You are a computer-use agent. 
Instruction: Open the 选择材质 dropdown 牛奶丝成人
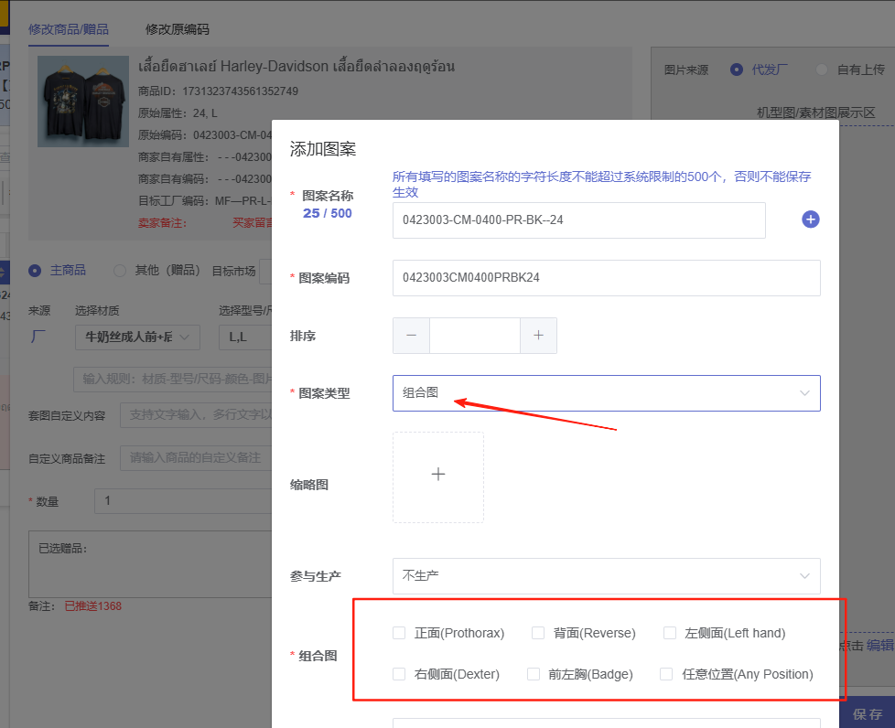137,337
